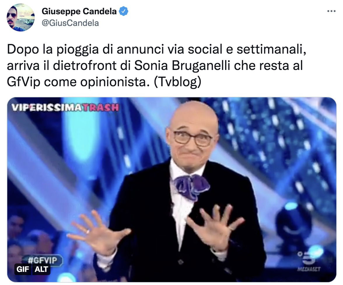The height and width of the screenshot is (285, 343).
Task: Click the VIPERISSIMATRASH watermark
Action: (x=65, y=108)
